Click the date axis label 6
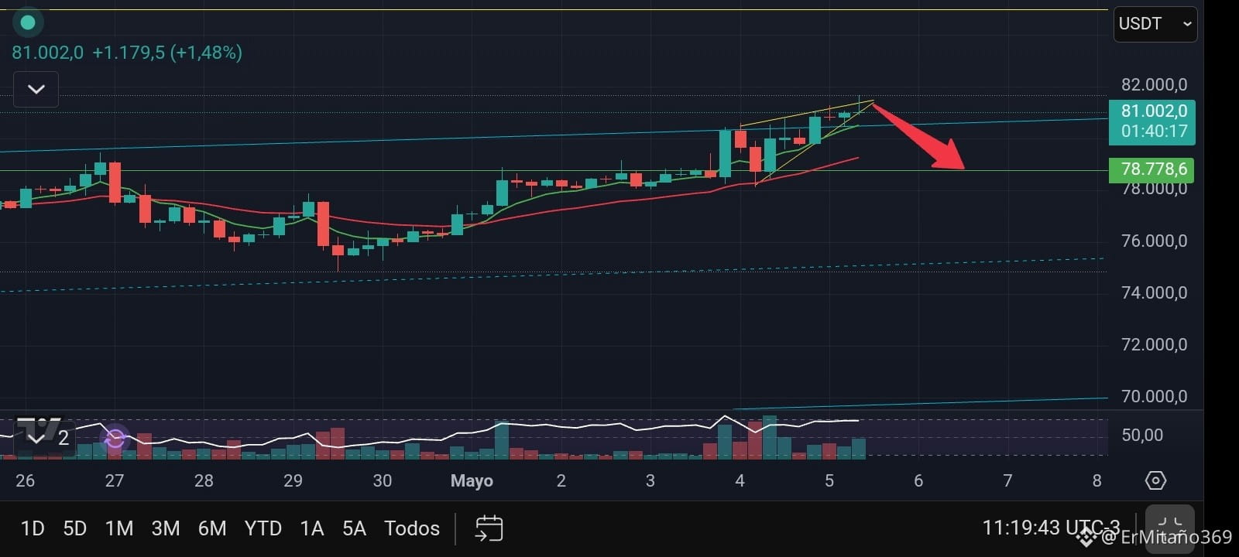The width and height of the screenshot is (1239, 557). click(x=918, y=480)
